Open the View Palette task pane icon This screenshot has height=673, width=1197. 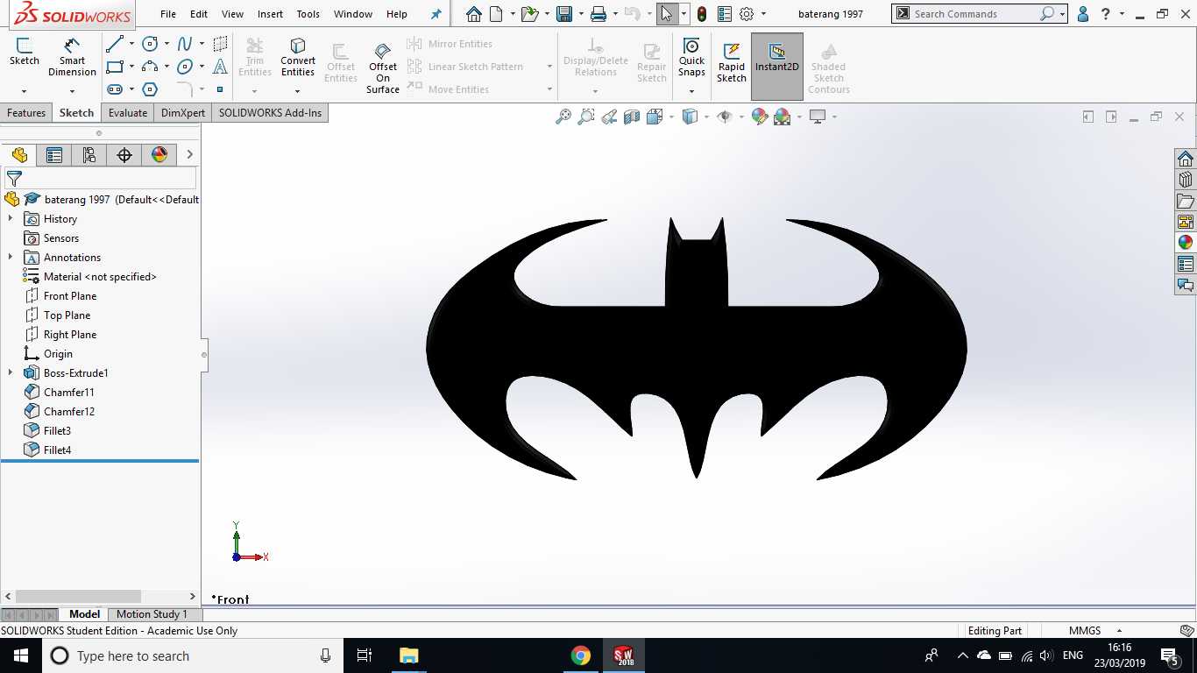(1186, 222)
